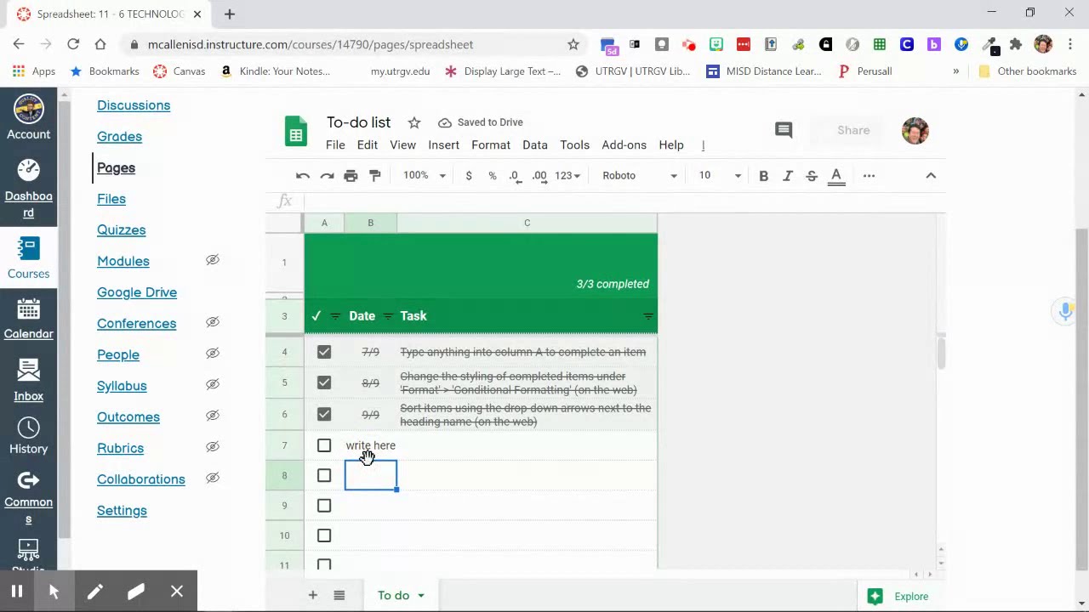The image size is (1089, 612).
Task: Apply percent format with the % icon
Action: [x=492, y=176]
